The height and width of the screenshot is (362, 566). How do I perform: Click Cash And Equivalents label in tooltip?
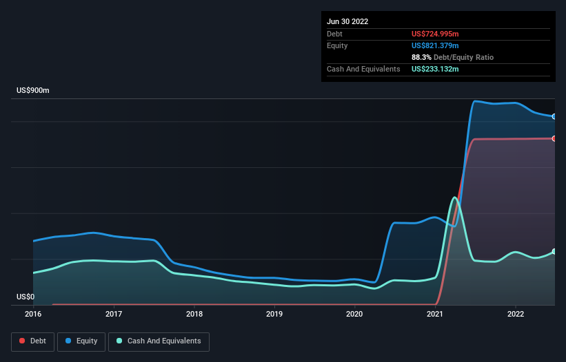pos(363,69)
